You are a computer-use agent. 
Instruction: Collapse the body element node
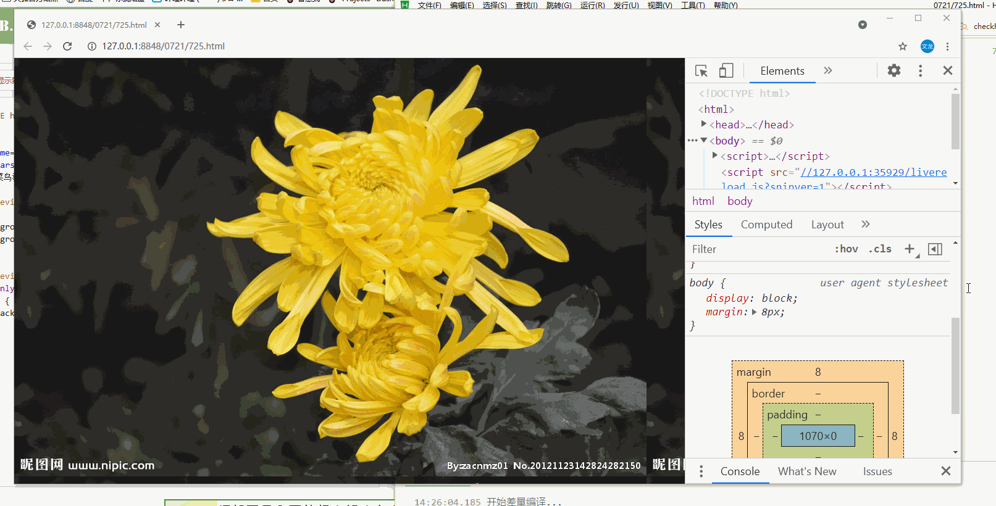tap(704, 140)
